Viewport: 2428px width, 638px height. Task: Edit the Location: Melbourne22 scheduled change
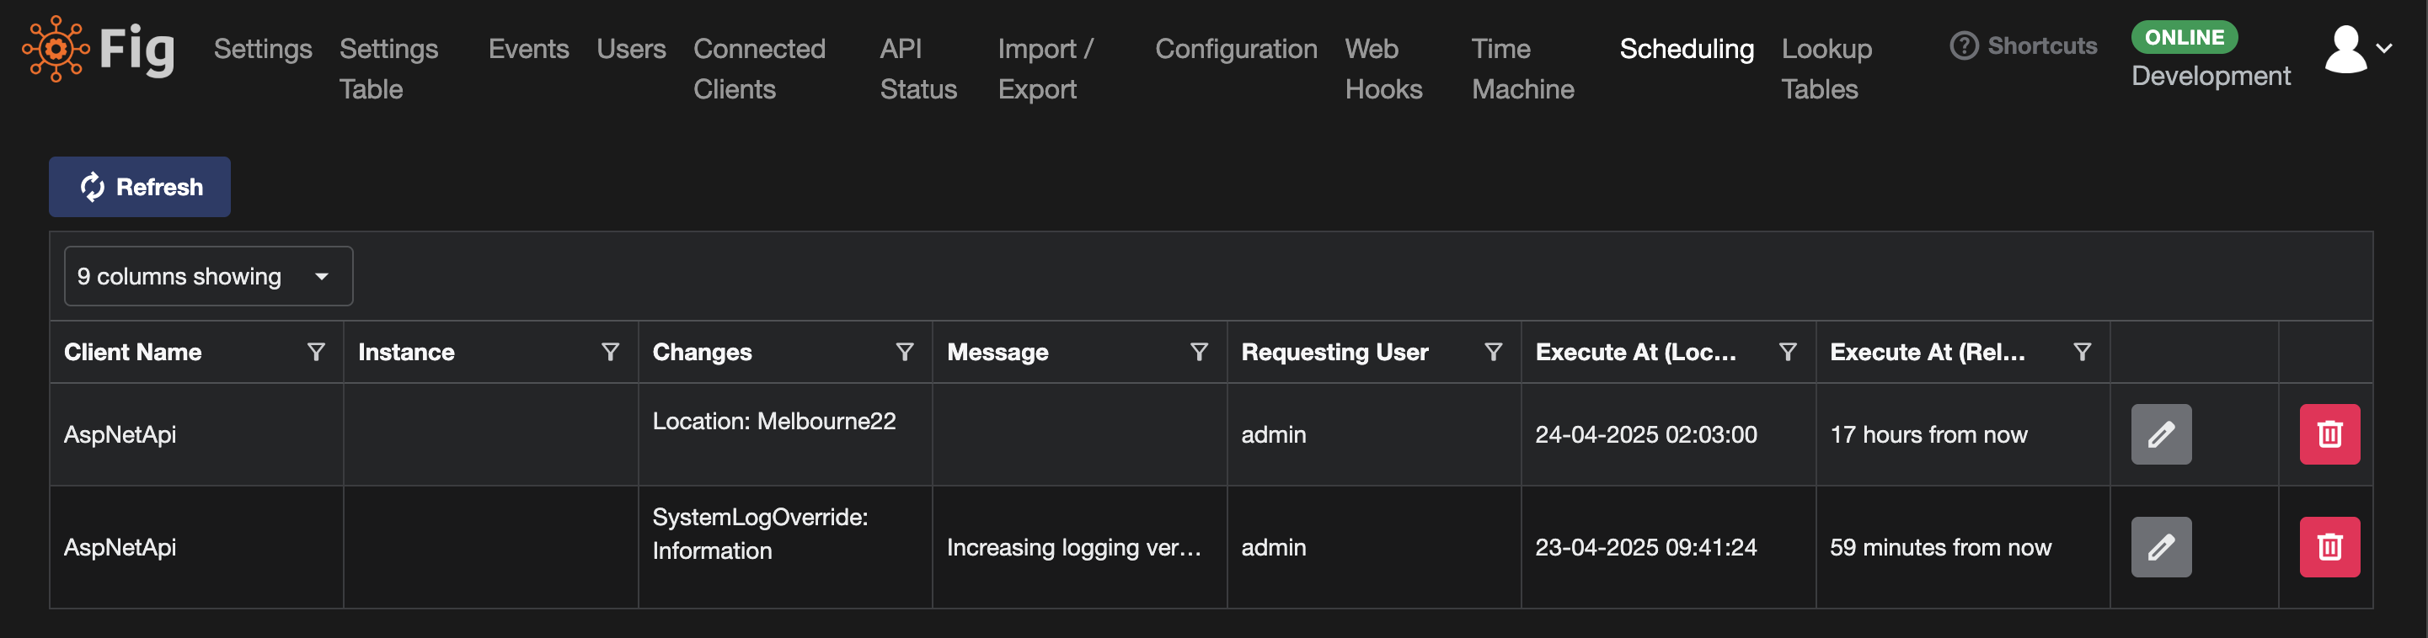(2160, 433)
